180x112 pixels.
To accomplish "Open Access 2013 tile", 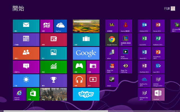I will pos(158,26).
